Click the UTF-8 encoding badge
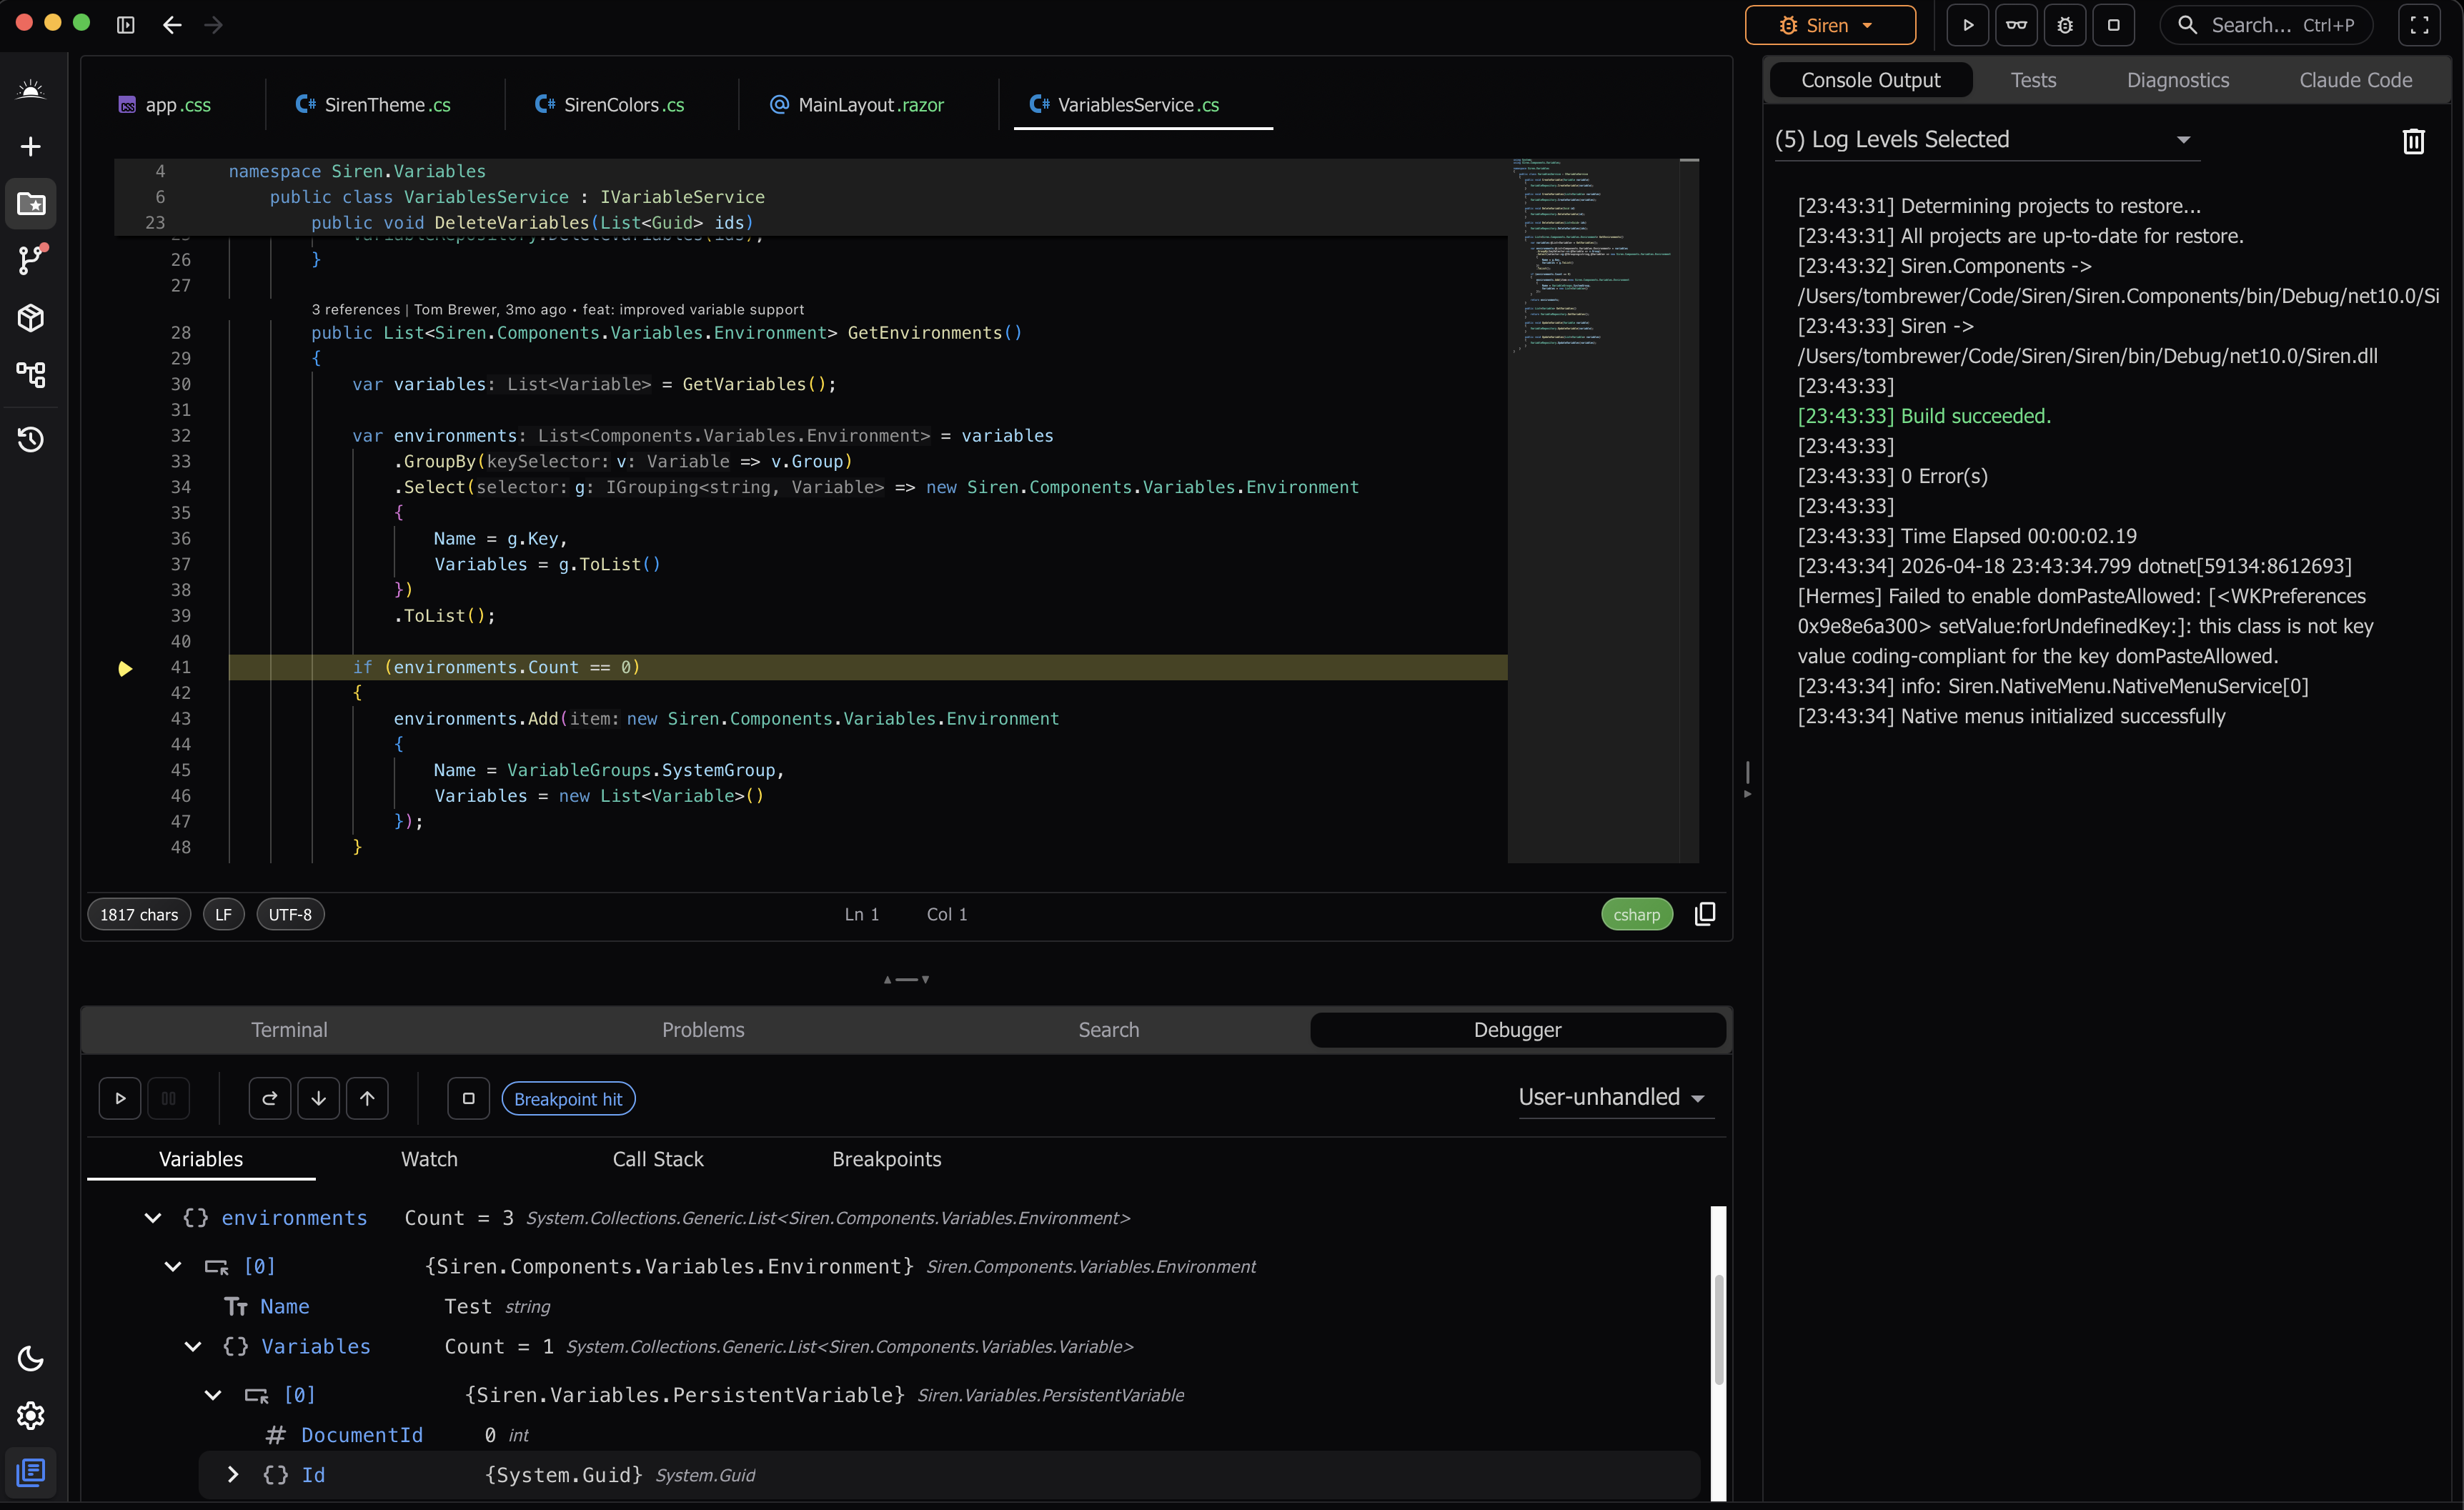The width and height of the screenshot is (2464, 1510). pos(290,914)
